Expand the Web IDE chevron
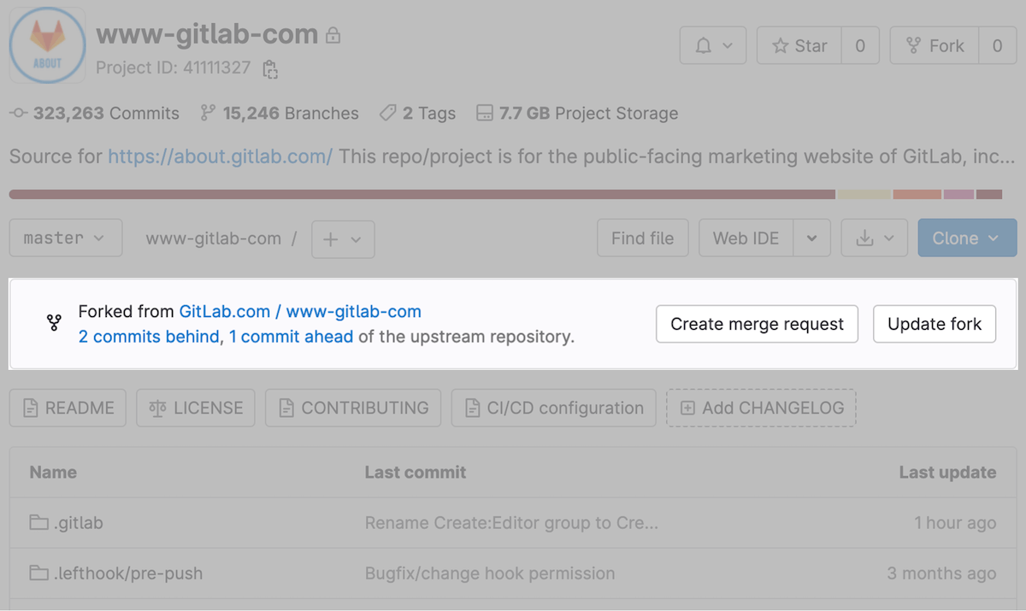Screen dimensions: 1026x611 click(x=811, y=238)
